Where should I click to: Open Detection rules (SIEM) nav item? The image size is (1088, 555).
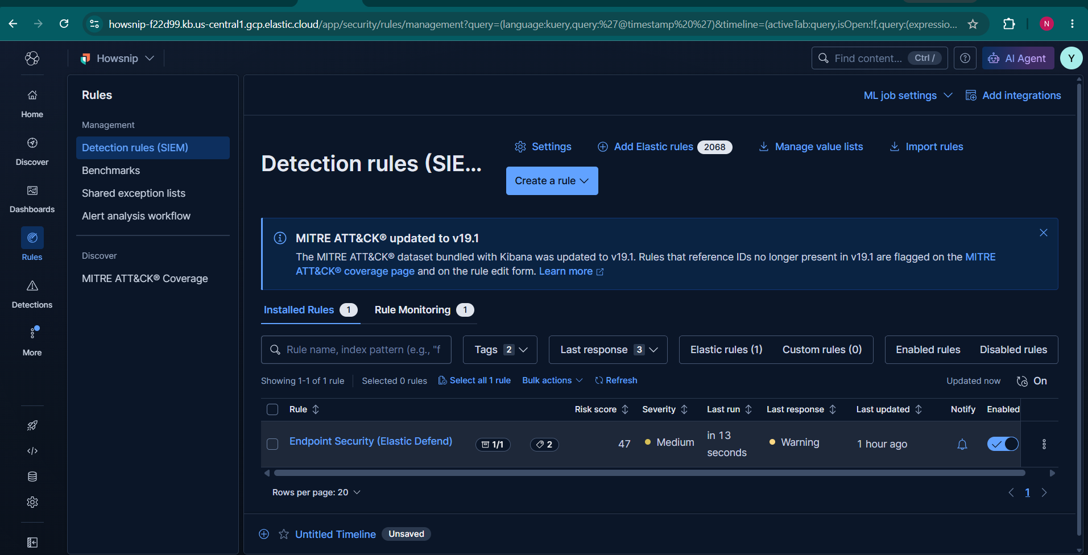click(x=153, y=148)
